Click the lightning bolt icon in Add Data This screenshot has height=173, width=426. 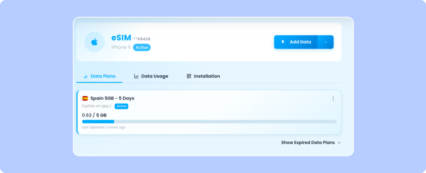pos(283,42)
